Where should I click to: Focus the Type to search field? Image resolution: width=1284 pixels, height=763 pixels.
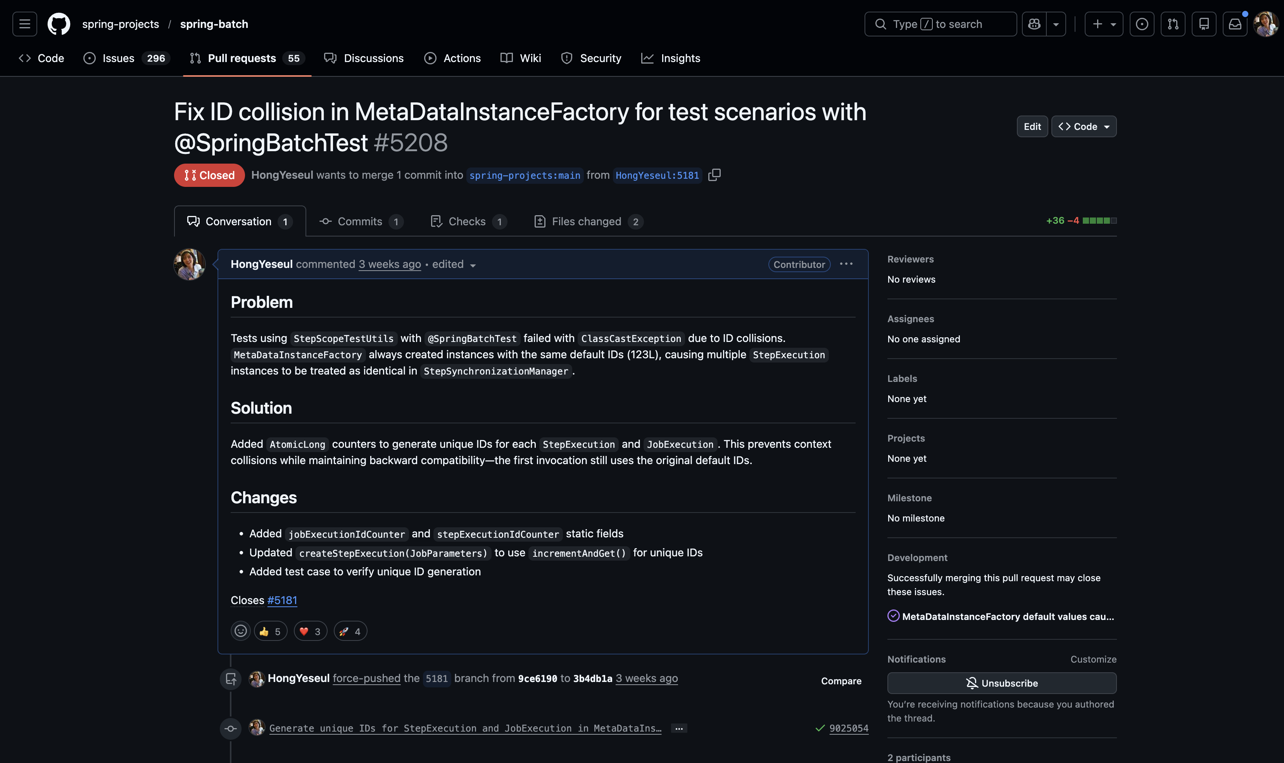(x=940, y=24)
